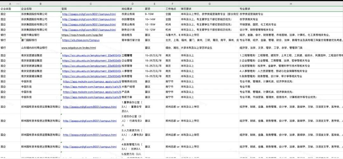
Task: Select the 农学类相关专业 cell
Action: (x=291, y=19)
